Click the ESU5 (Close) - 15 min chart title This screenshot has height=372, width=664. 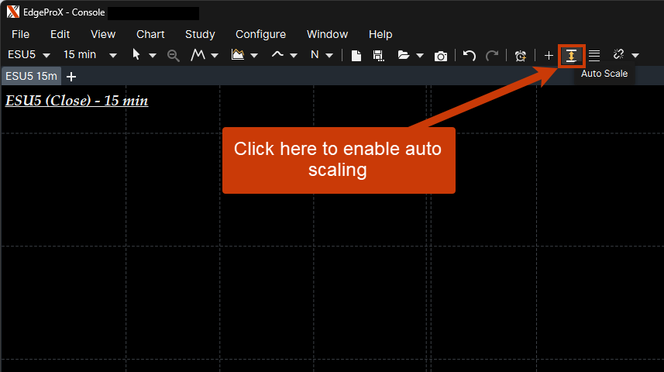point(77,101)
